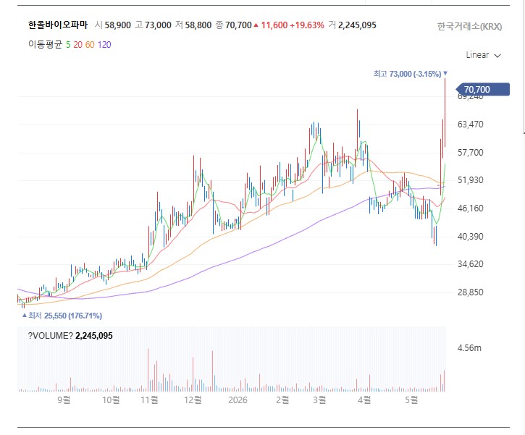Click the 34,620 price axis label

pyautogui.click(x=471, y=264)
